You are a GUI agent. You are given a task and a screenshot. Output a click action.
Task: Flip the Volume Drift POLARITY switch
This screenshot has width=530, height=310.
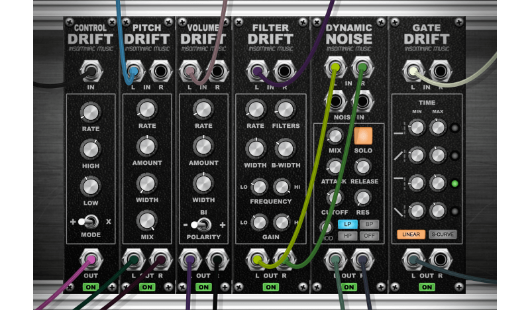coord(201,225)
